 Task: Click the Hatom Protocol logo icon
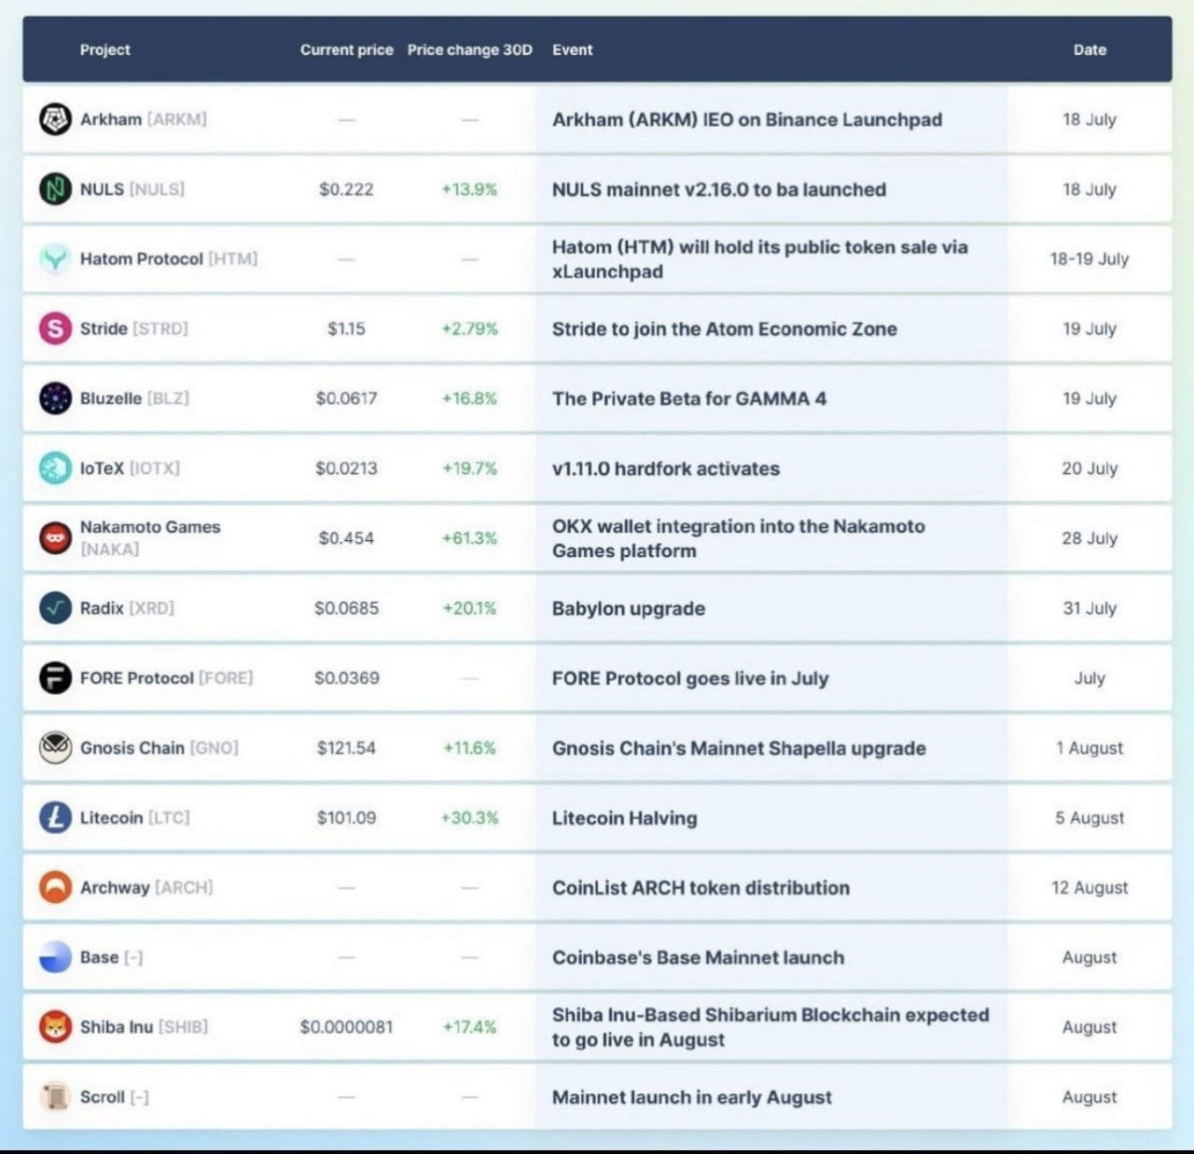55,258
